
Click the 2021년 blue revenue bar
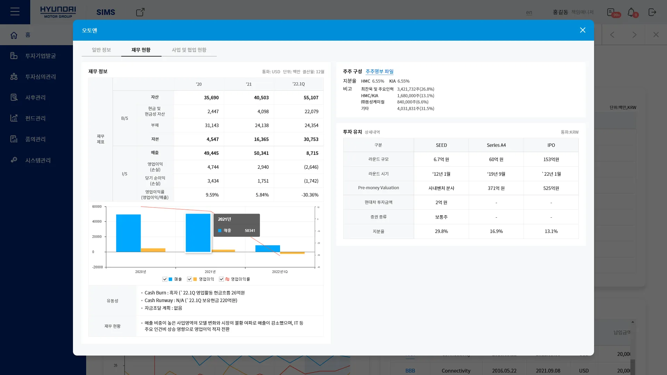coord(198,233)
